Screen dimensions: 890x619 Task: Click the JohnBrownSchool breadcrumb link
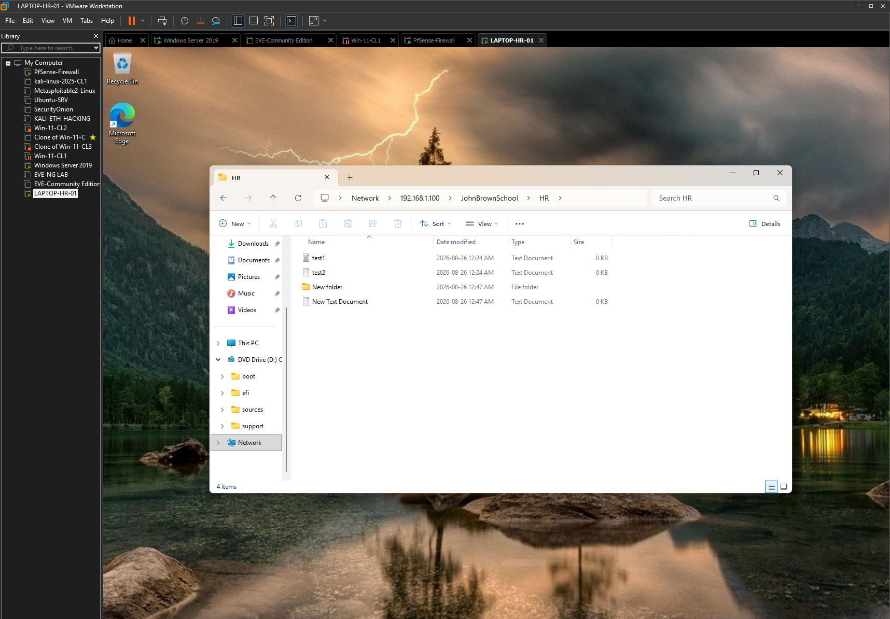489,198
